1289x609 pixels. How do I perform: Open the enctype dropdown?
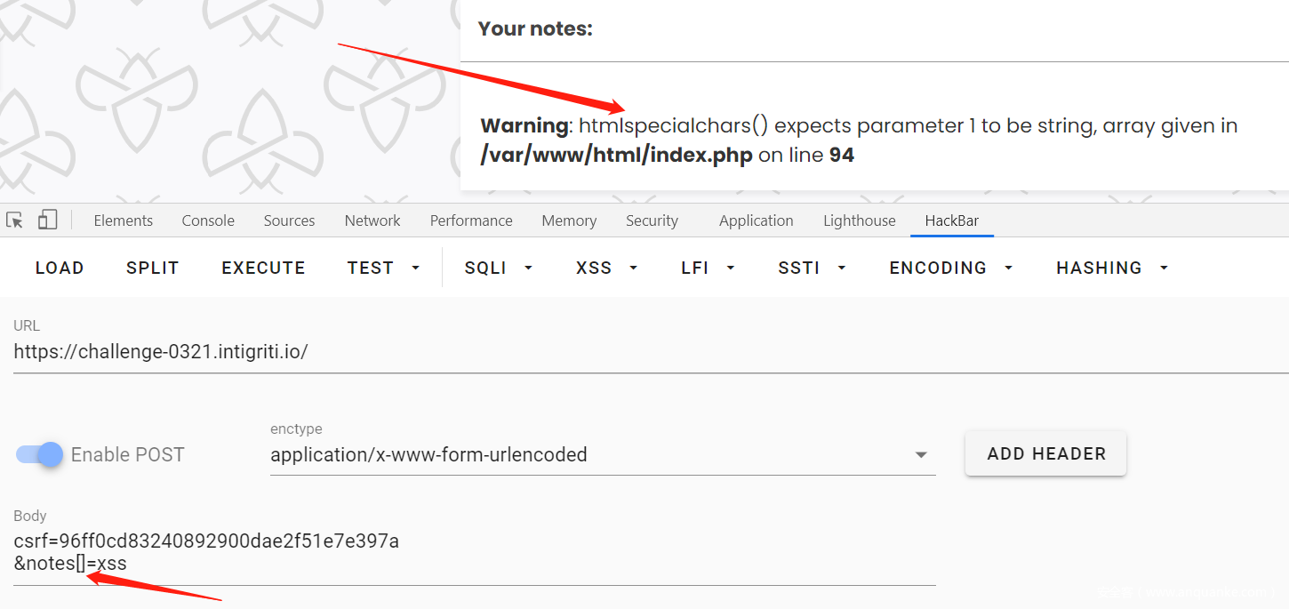[602, 455]
